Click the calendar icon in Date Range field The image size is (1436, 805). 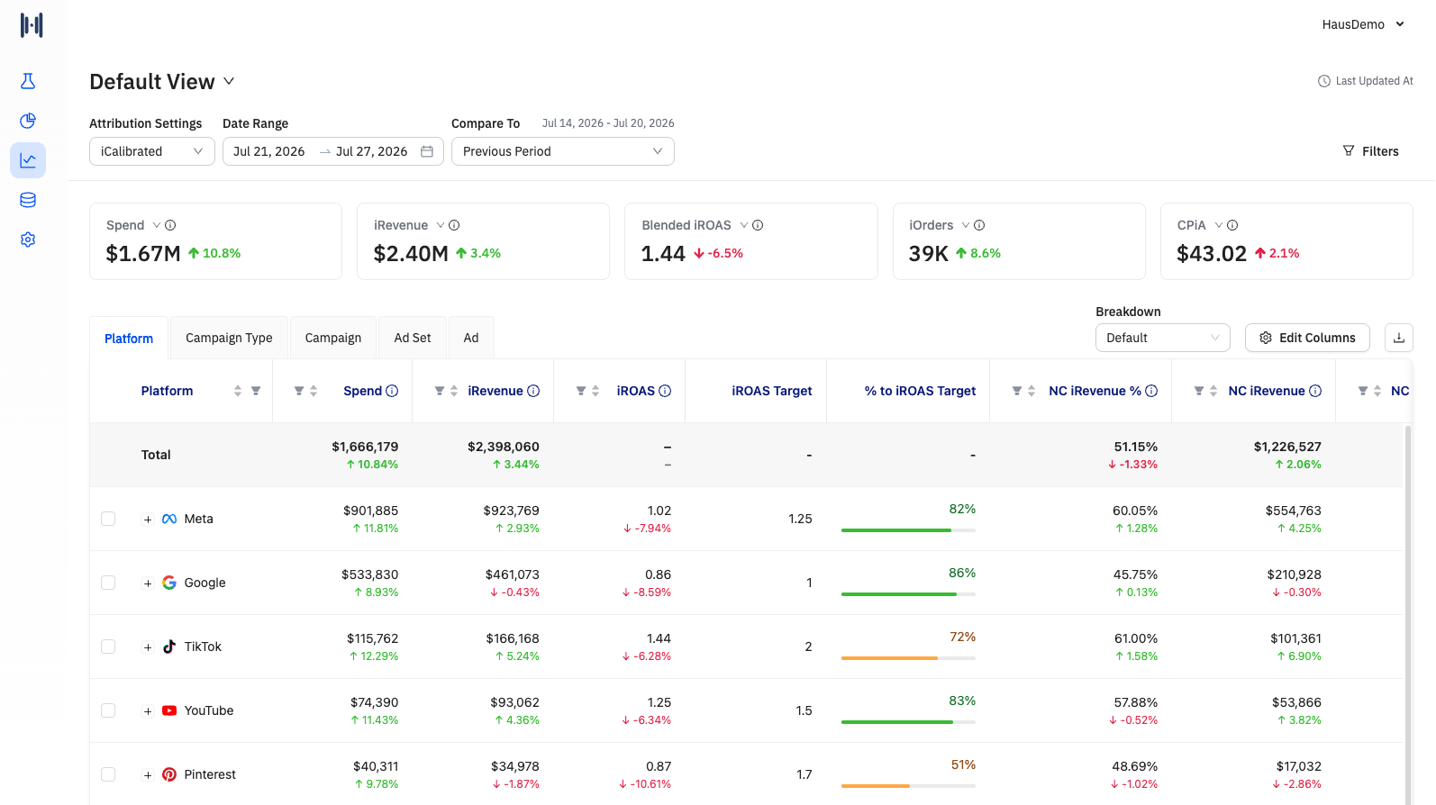click(427, 151)
